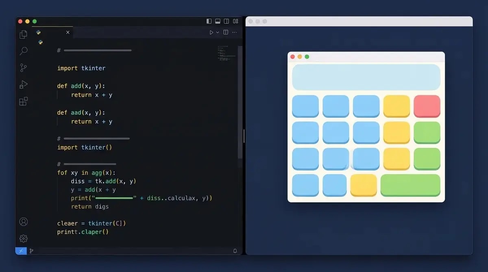Click the line "return digs"

pos(89,207)
